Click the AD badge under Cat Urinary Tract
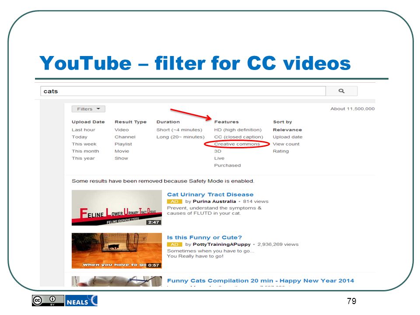The image size is (420, 315). (175, 201)
